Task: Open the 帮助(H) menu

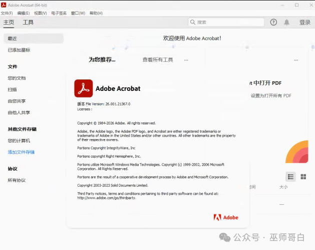Action: click(x=96, y=13)
